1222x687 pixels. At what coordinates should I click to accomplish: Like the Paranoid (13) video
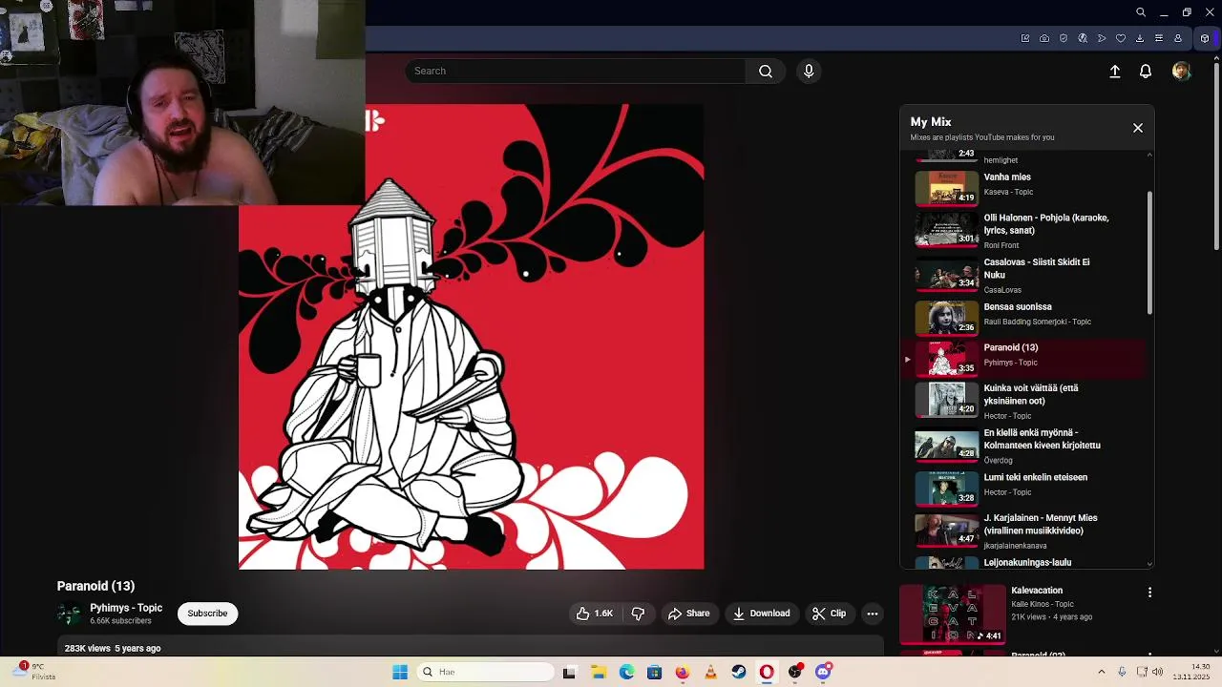(594, 614)
